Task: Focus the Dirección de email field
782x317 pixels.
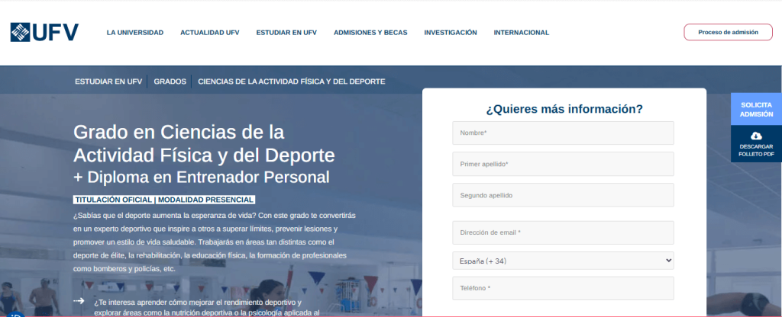Action: 563,232
